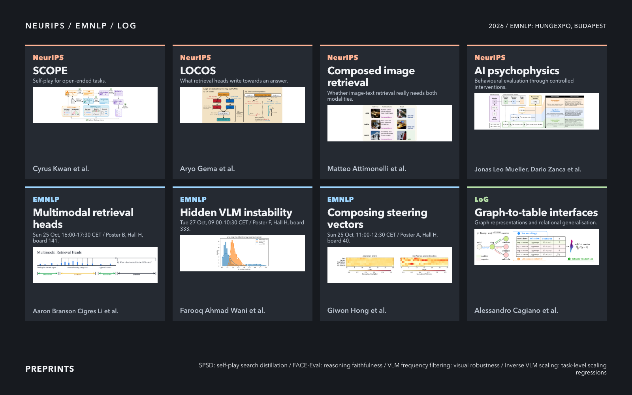This screenshot has height=395, width=632.
Task: Click the LOCOS paper title
Action: [x=198, y=71]
